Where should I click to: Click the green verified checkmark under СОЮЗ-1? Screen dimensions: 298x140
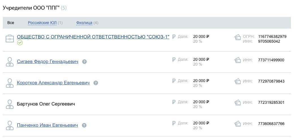click(x=20, y=43)
